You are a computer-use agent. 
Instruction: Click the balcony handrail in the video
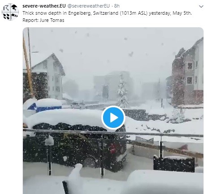click(113, 133)
